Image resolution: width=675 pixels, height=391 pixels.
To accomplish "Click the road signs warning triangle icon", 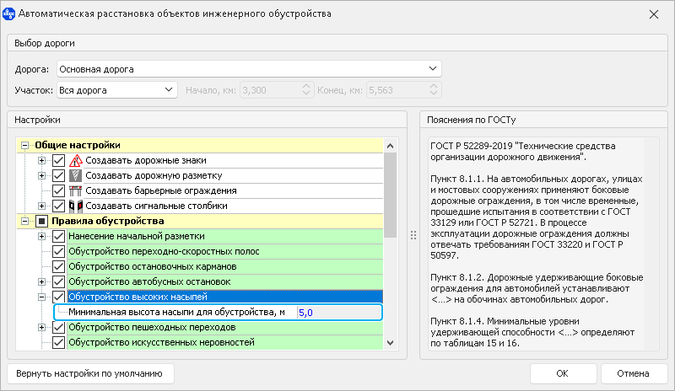I will (75, 160).
